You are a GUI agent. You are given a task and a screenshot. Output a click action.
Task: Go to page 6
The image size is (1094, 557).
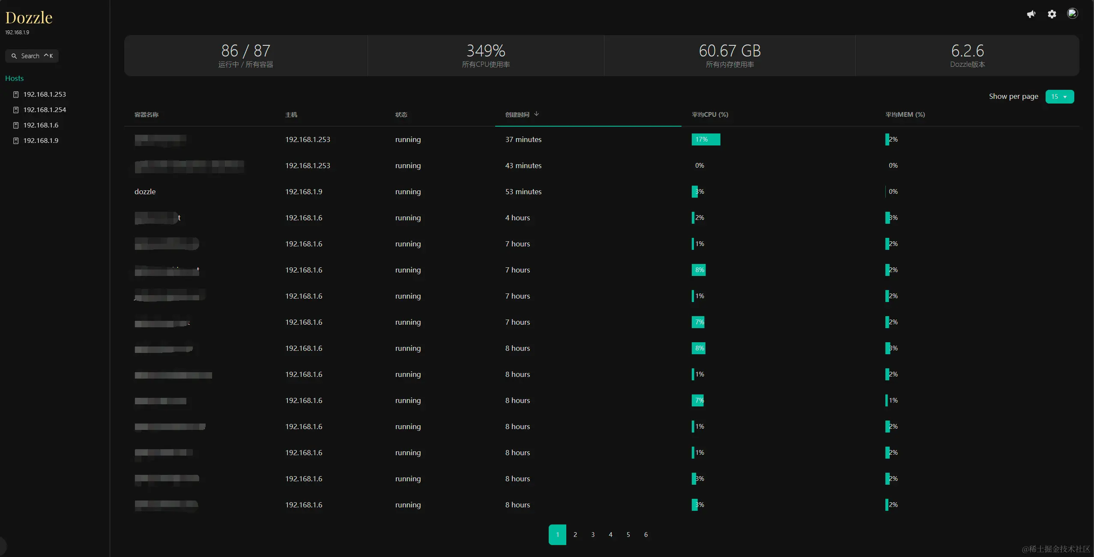point(646,534)
